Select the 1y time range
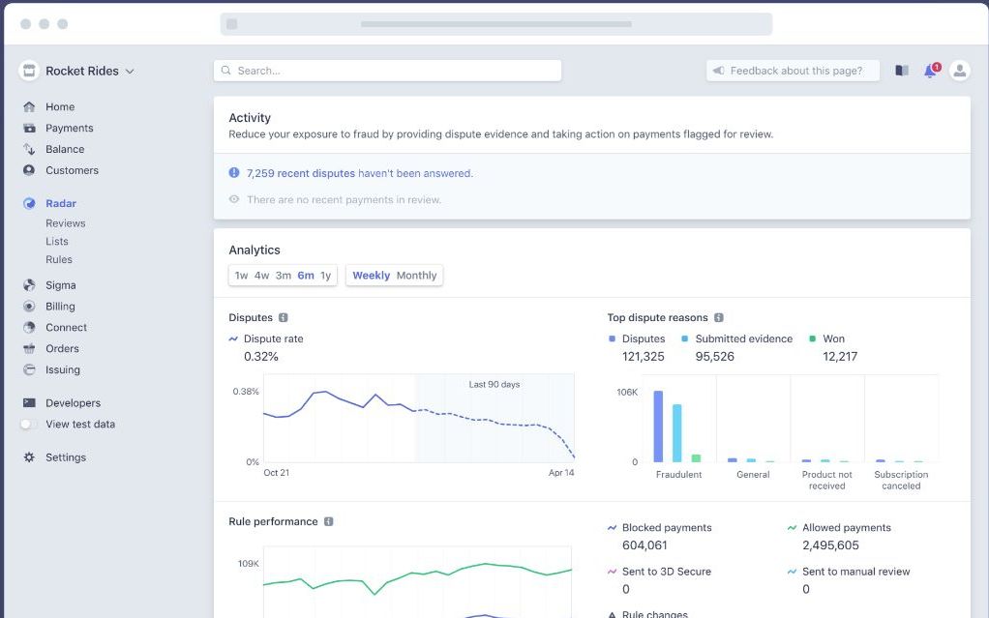This screenshot has height=618, width=989. [x=326, y=276]
